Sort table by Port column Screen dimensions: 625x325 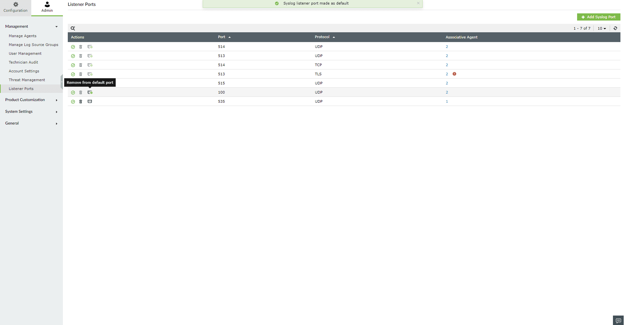point(224,37)
